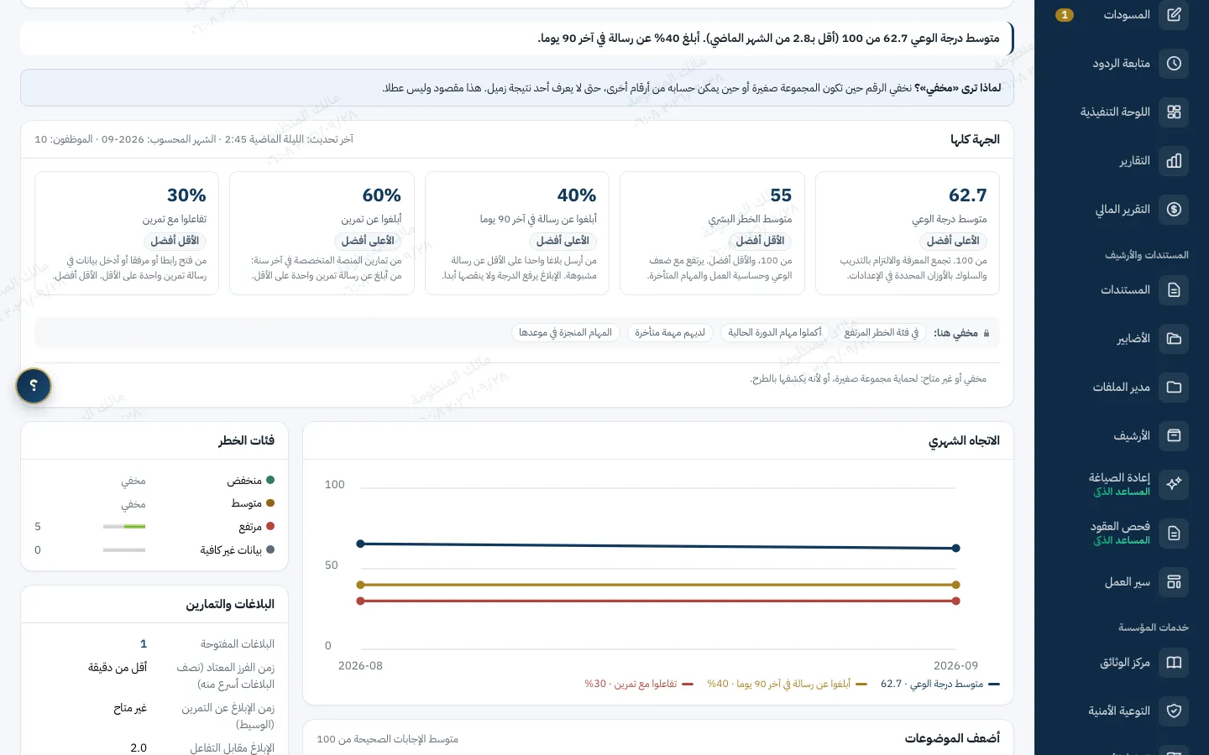Screen dimensions: 1209x755
Task: Open التوعية الأمنية via its shield icon
Action: 1174,711
